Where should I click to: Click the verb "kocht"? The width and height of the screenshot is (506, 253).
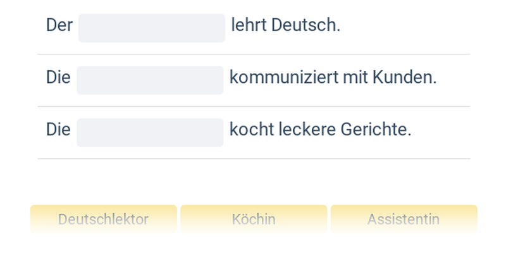(x=250, y=130)
